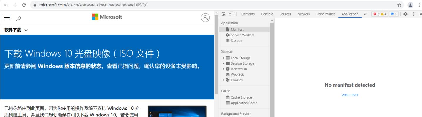Click the red errors count badge
This screenshot has width=422, height=117.
click(376, 14)
